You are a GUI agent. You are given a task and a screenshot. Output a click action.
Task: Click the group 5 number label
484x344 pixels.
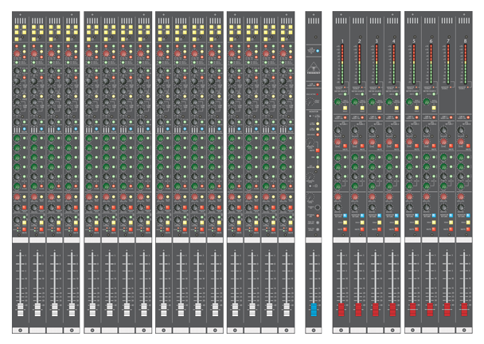(413, 40)
